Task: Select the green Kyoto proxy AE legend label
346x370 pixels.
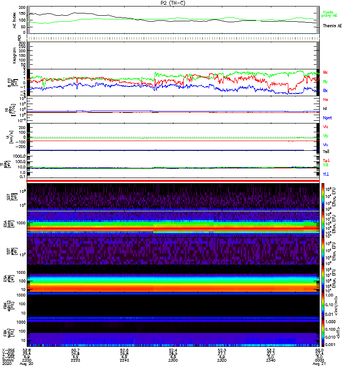Action: 328,13
